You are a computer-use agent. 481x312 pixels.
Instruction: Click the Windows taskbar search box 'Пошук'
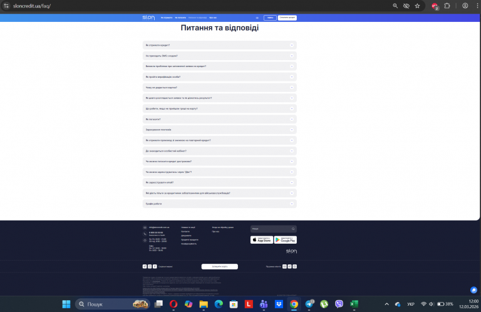point(113,304)
